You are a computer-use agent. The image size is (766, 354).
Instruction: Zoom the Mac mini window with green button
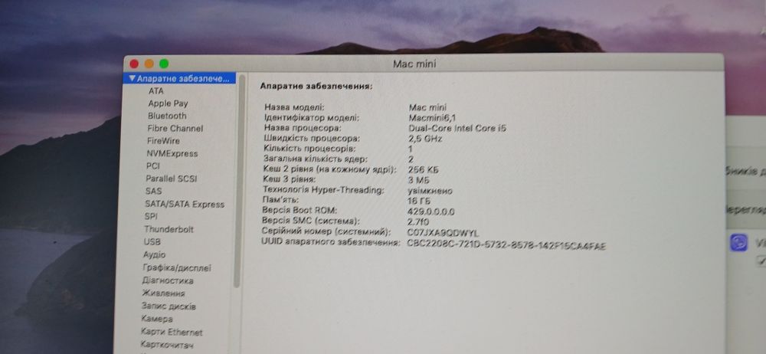click(164, 64)
